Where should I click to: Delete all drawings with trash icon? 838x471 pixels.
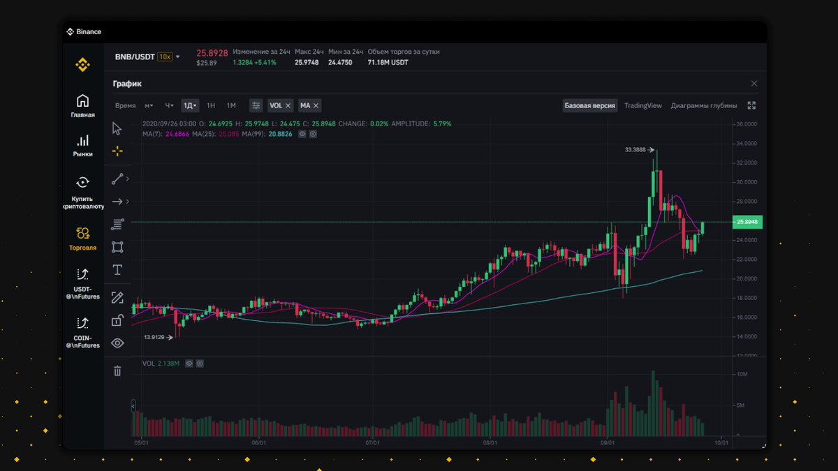coord(117,371)
